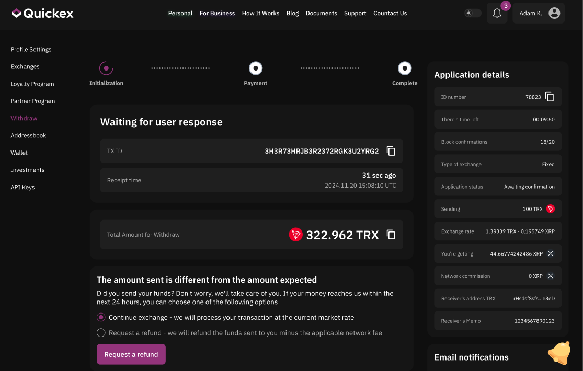583x371 pixels.
Task: Click the Application details heading
Action: point(472,75)
